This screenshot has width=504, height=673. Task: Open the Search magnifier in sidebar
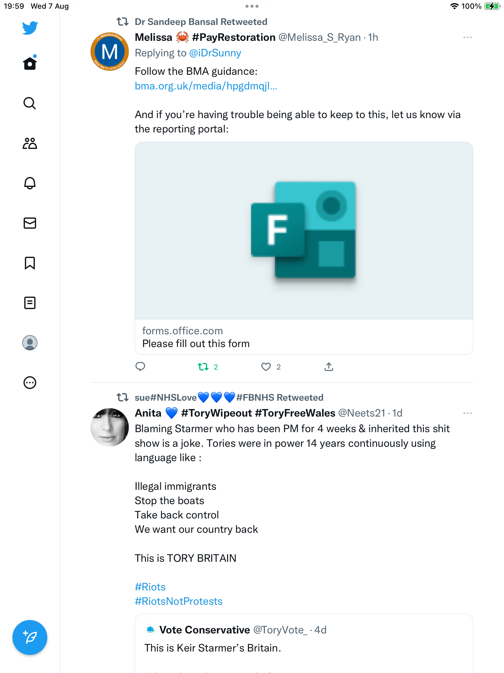(x=30, y=103)
